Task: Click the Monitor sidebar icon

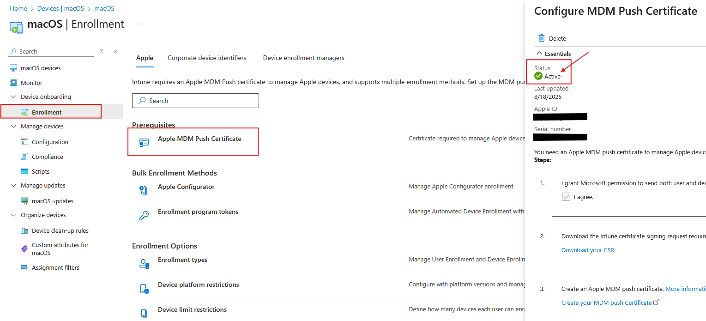Action: pyautogui.click(x=12, y=83)
